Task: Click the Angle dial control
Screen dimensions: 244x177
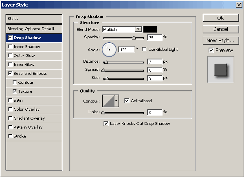Action: [109, 50]
